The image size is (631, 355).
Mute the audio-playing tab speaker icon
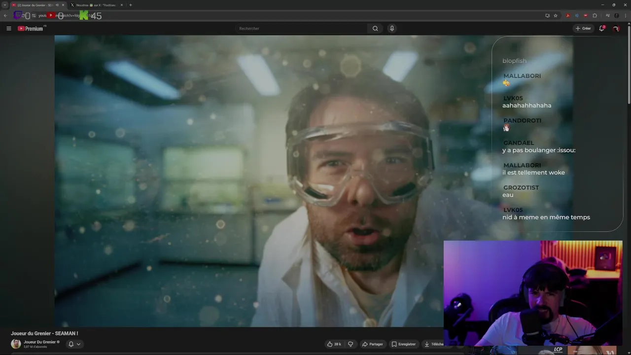tap(57, 5)
